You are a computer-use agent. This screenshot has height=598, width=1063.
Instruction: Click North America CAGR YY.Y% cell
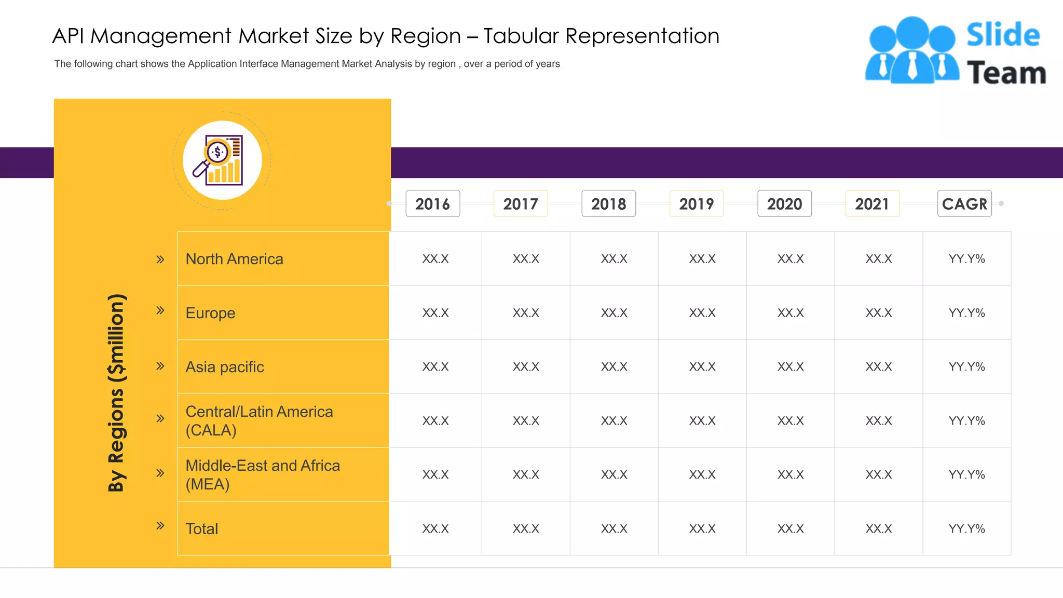click(966, 259)
